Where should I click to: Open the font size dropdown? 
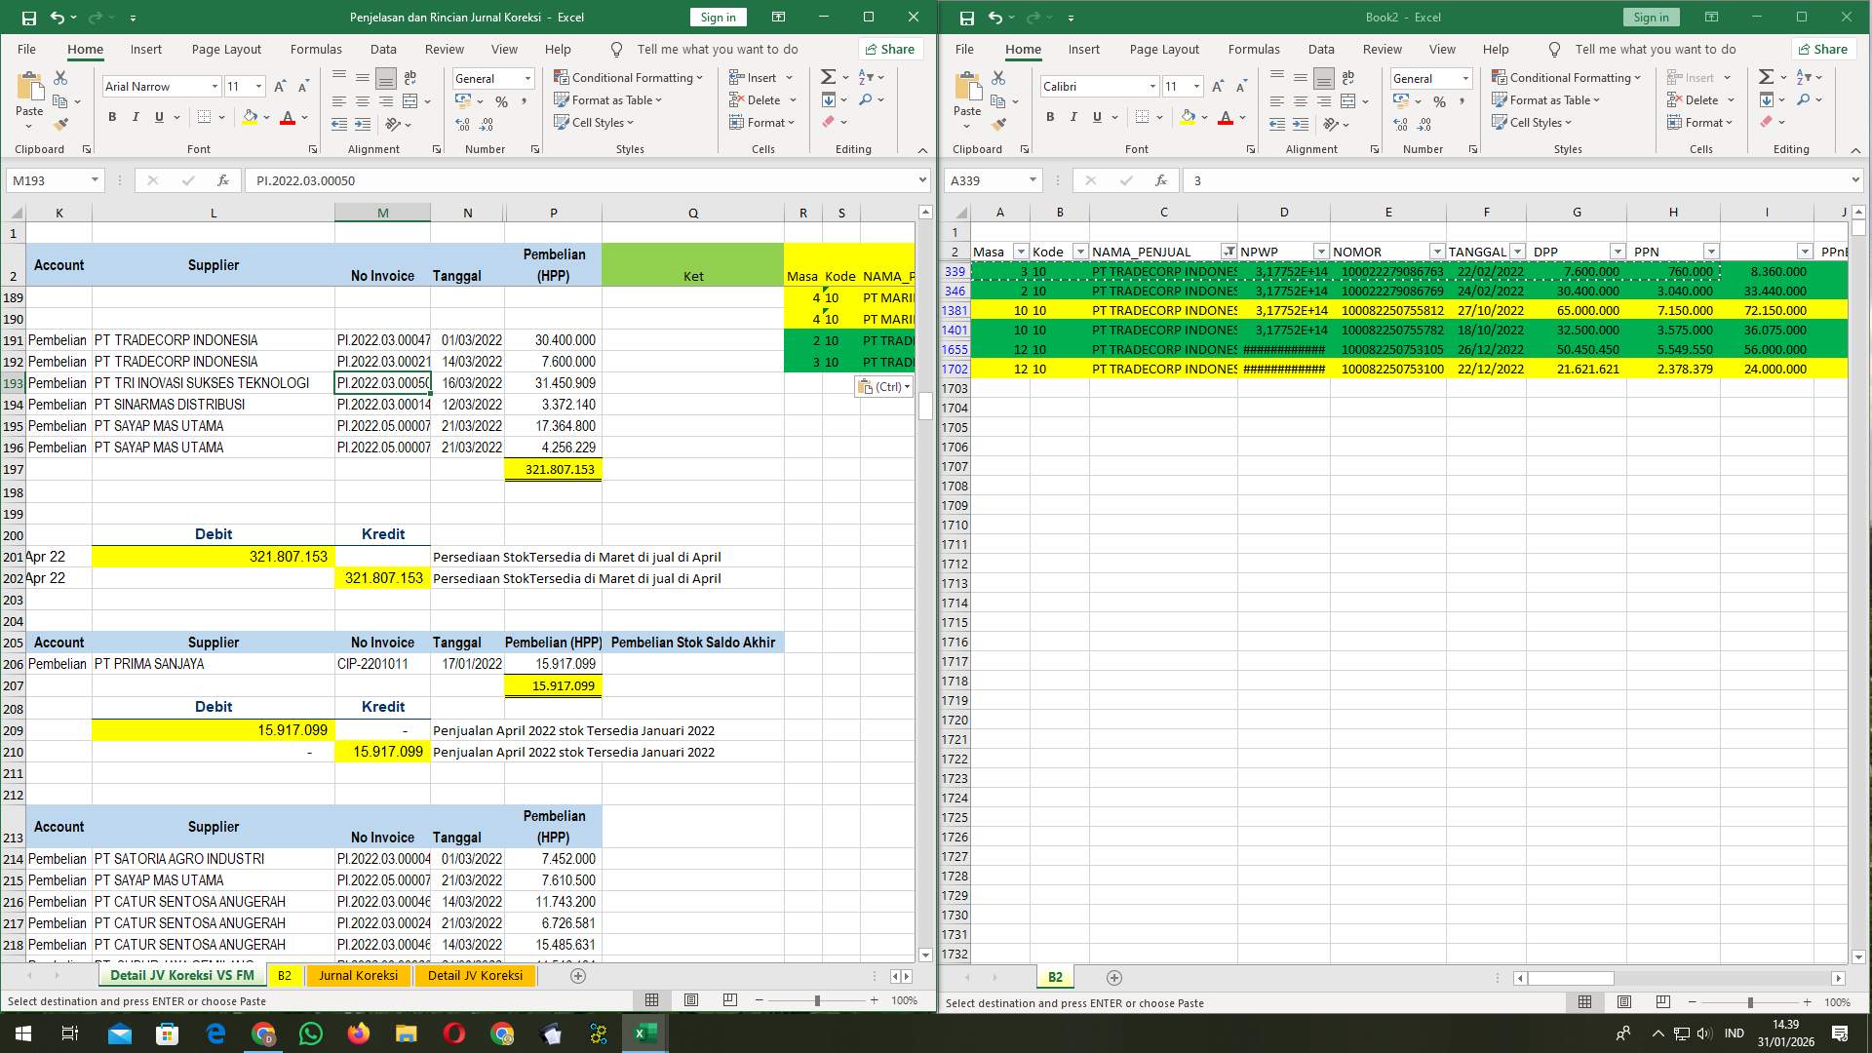tap(256, 86)
